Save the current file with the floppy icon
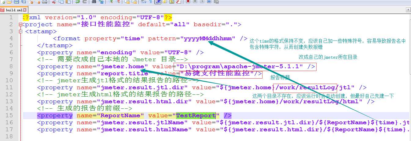Screen dimensions: 411x141 coord(16,2)
